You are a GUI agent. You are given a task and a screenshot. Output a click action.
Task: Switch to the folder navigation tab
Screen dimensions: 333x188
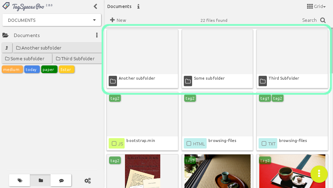40,180
